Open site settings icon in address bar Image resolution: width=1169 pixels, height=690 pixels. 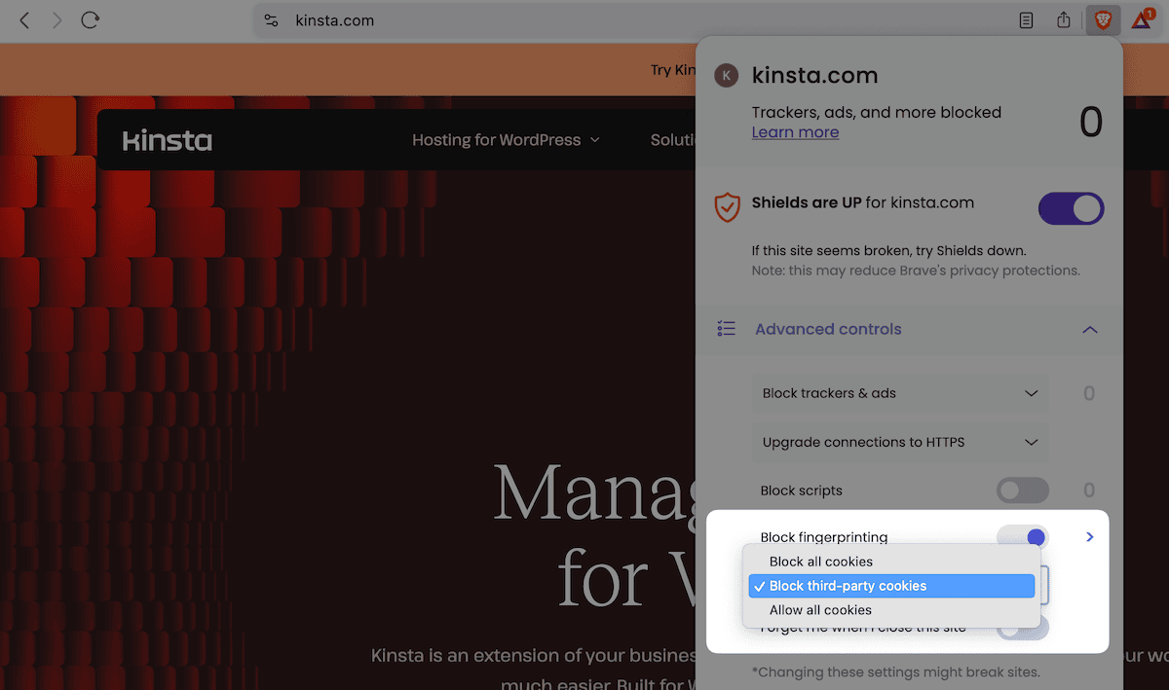tap(272, 20)
